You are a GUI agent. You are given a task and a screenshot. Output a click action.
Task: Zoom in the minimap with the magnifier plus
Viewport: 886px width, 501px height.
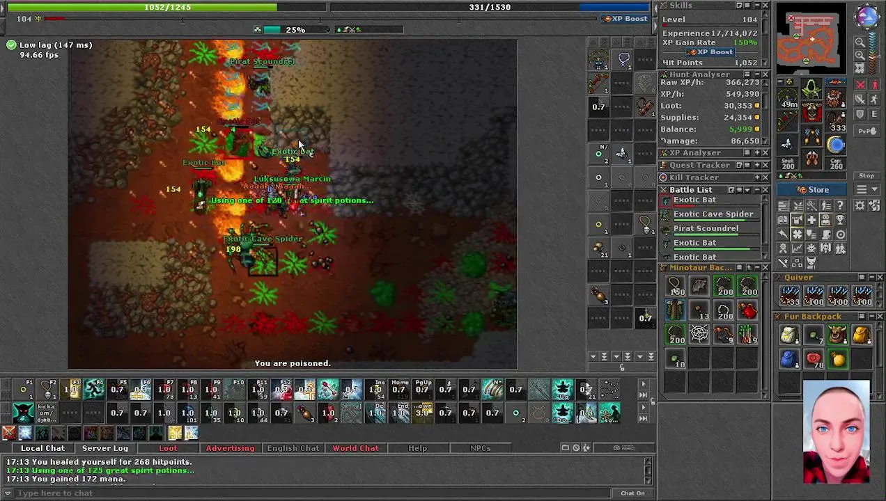click(860, 56)
